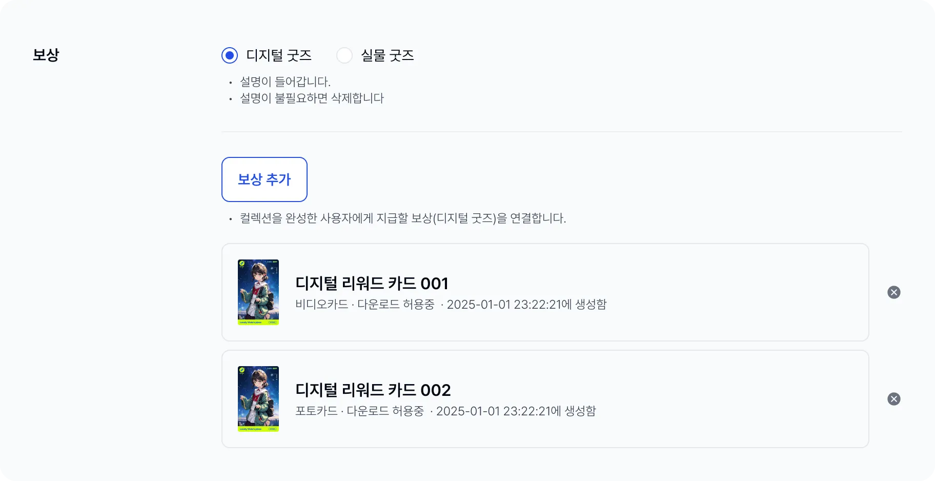Click the title 디지털 리워드 카드 002
The height and width of the screenshot is (481, 935).
click(373, 390)
